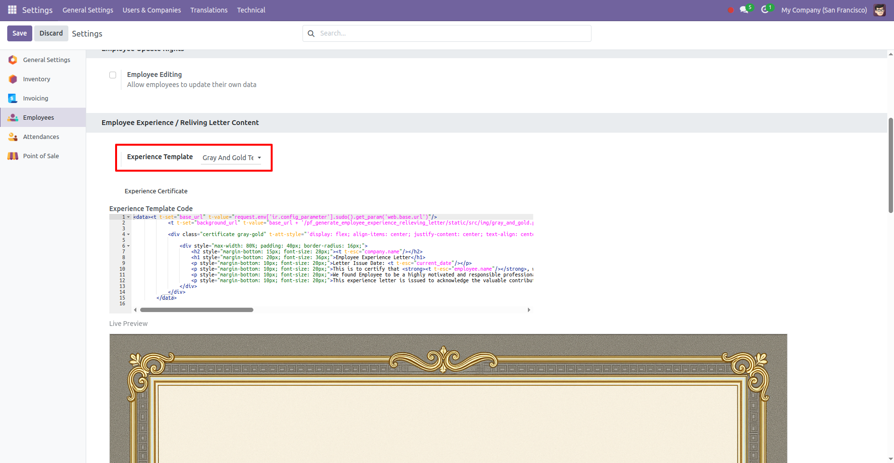894x463 pixels.
Task: Collapse code fold arrow on line 4
Action: (129, 235)
